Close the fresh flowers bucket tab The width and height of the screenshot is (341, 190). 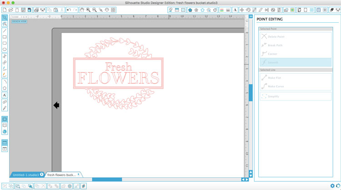pos(79,175)
